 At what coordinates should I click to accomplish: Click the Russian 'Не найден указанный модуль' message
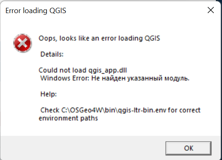coord(140,78)
